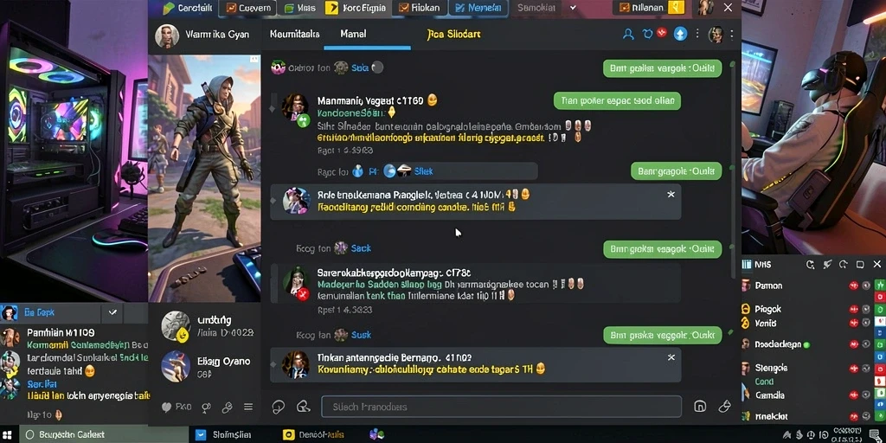Switch to the Cuevern browser tab

(x=248, y=8)
